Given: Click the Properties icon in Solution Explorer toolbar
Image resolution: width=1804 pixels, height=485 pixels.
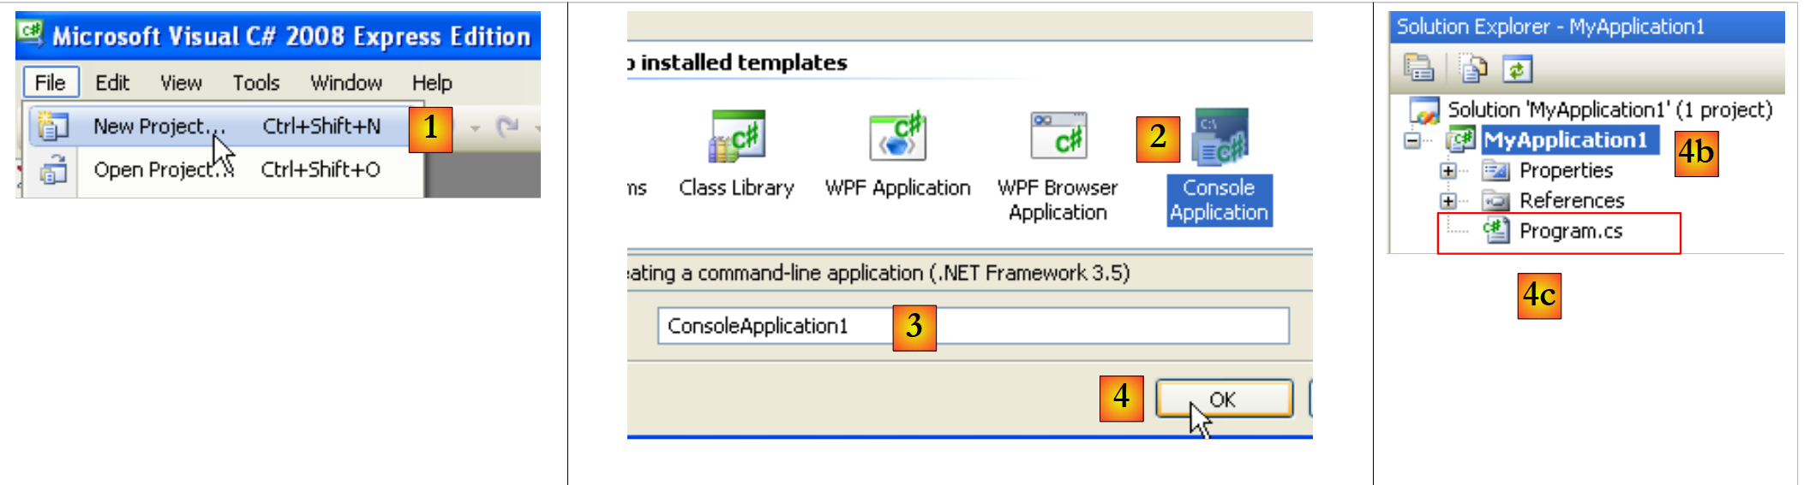Looking at the screenshot, I should click(1418, 68).
